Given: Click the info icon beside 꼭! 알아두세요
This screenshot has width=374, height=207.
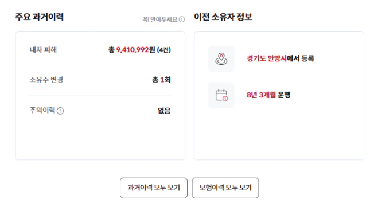Looking at the screenshot, I should 182,19.
